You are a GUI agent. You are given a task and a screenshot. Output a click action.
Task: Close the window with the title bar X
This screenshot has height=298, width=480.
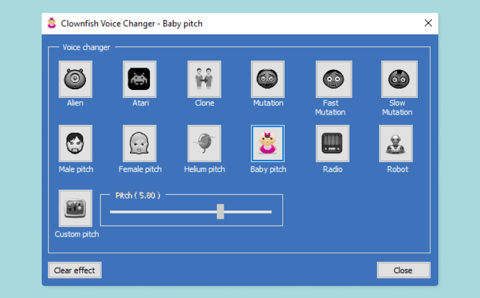[x=428, y=23]
